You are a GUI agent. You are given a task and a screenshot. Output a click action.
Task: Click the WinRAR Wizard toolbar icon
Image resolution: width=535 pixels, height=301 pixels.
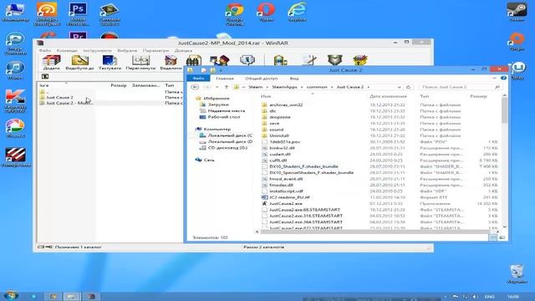219,60
